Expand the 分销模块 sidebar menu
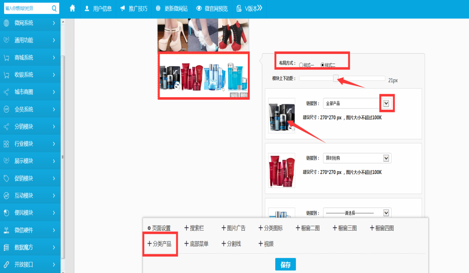The width and height of the screenshot is (469, 273). 30,127
